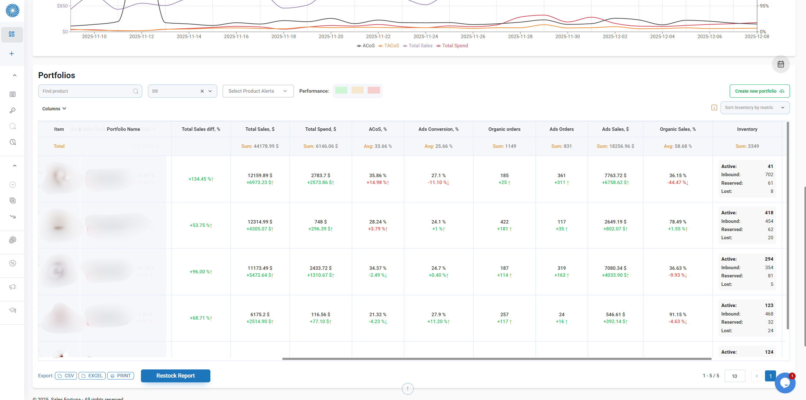The image size is (806, 400).
Task: Select the green performance color swatch
Action: [341, 90]
